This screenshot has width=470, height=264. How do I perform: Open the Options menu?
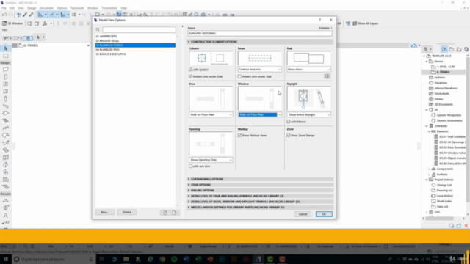pos(62,8)
